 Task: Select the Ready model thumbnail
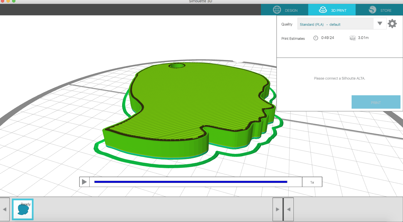pyautogui.click(x=23, y=209)
